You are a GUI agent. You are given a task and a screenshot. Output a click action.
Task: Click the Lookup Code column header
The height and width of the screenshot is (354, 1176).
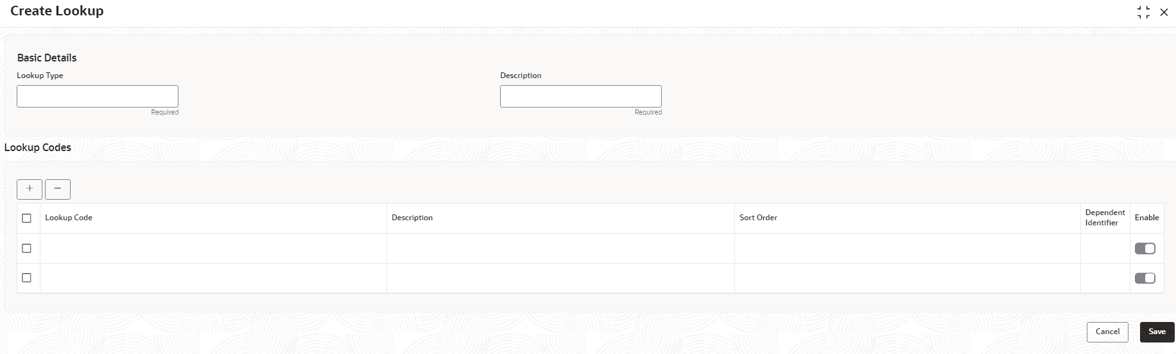pyautogui.click(x=69, y=218)
